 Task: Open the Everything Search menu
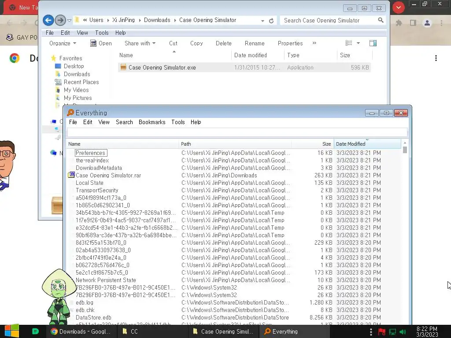click(x=124, y=122)
